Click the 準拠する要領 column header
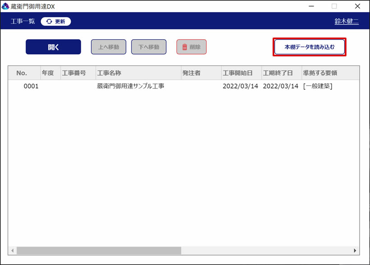370x265 pixels. 330,73
